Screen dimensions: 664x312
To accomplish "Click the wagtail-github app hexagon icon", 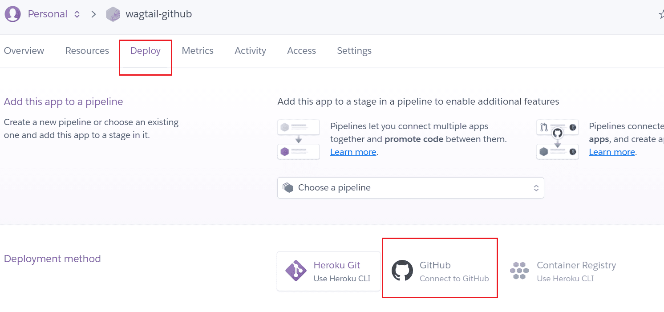I will click(x=113, y=14).
